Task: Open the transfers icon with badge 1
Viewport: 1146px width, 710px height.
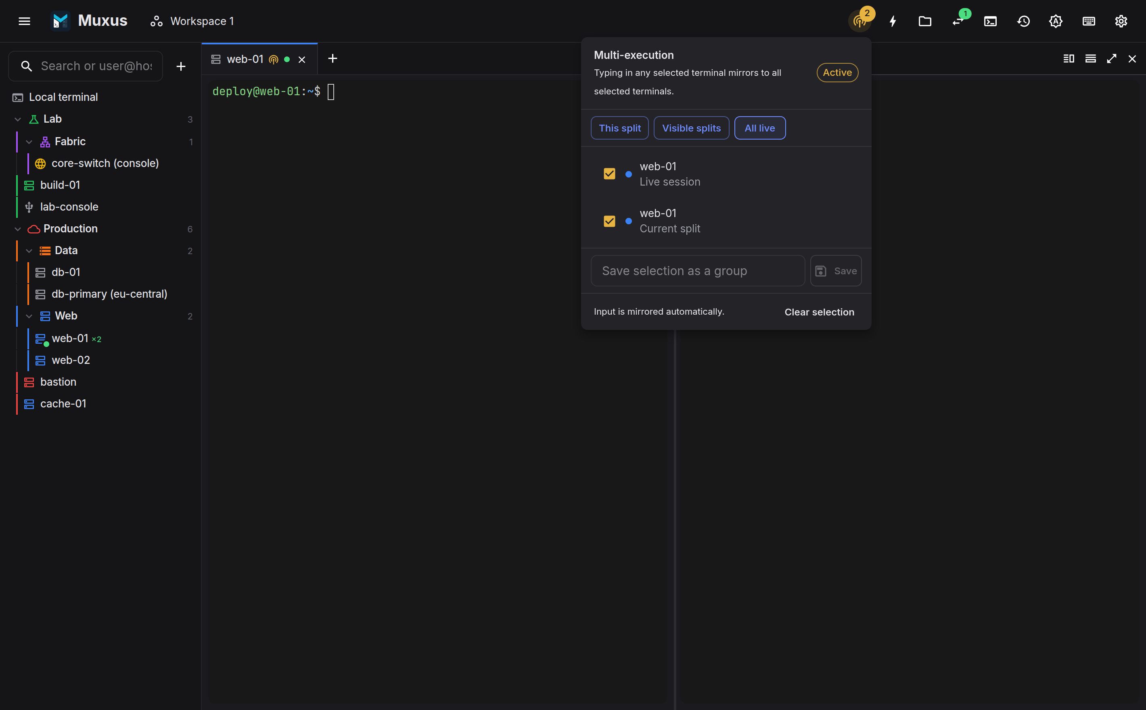Action: point(958,21)
